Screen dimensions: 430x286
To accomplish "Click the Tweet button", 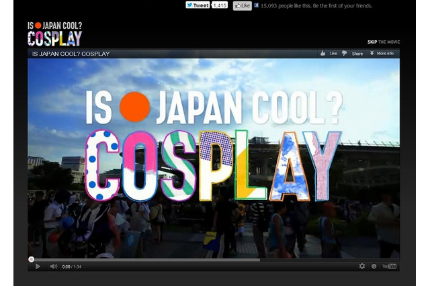I will tap(198, 5).
